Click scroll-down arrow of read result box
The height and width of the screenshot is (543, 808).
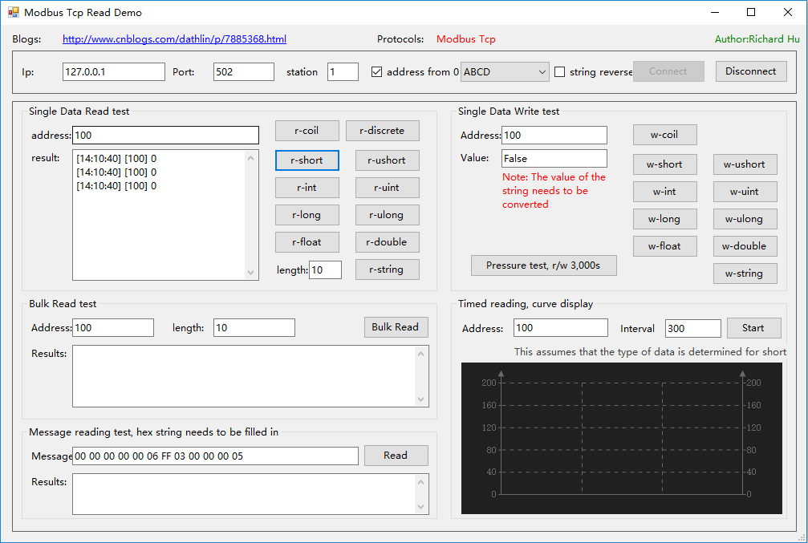[x=251, y=273]
